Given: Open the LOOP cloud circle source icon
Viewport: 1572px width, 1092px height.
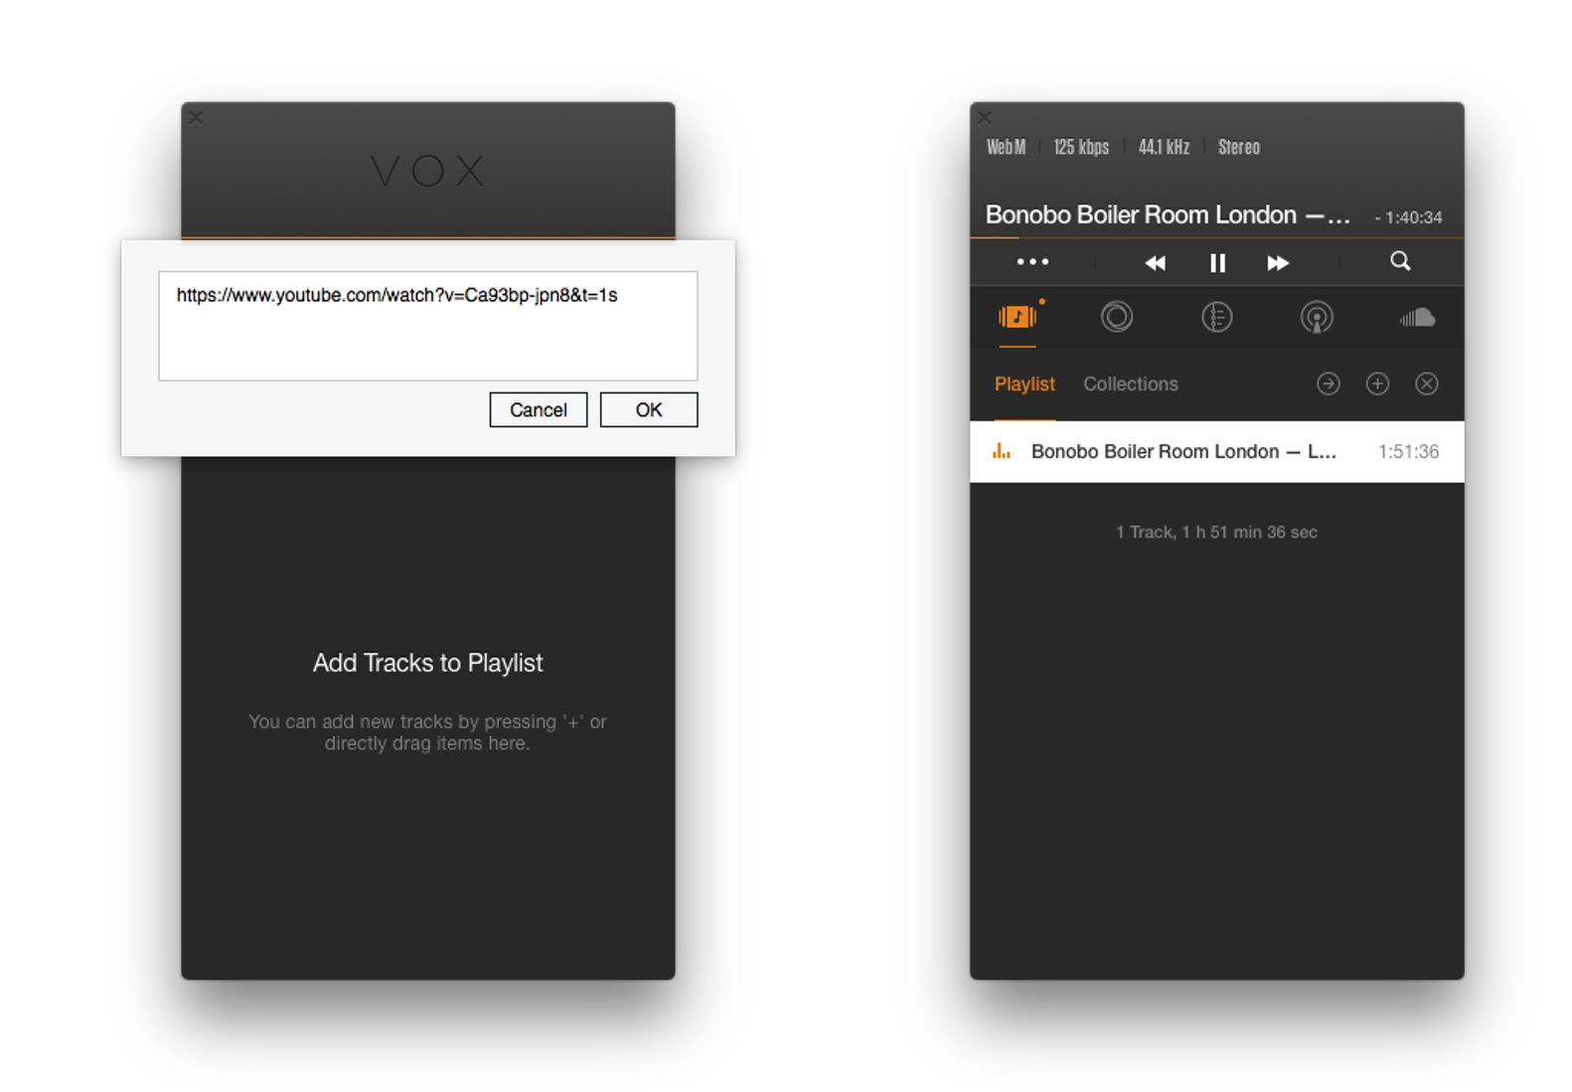Looking at the screenshot, I should click(1117, 317).
